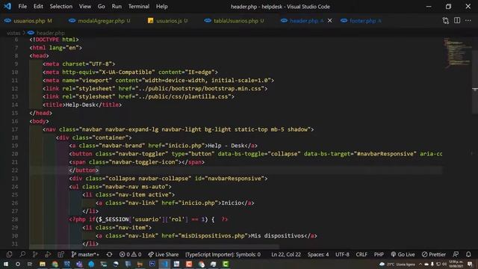Open the Run and Debug view icon
The height and width of the screenshot is (269, 478).
pyautogui.click(x=48, y=254)
